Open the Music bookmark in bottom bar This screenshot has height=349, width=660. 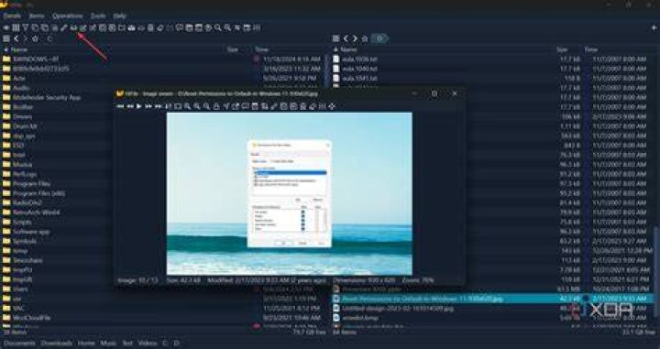[108, 344]
